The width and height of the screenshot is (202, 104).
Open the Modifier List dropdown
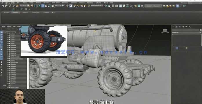click(x=187, y=33)
